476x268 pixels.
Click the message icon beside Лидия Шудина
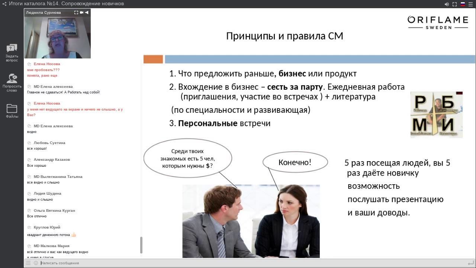pyautogui.click(x=29, y=194)
